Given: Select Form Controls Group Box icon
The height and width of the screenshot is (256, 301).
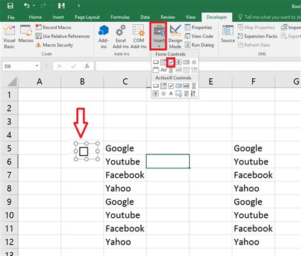Looking at the screenshot, I should click(x=156, y=70).
